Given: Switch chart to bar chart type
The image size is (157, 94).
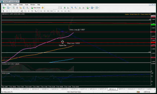Looking at the screenshot, I should 61,8.
